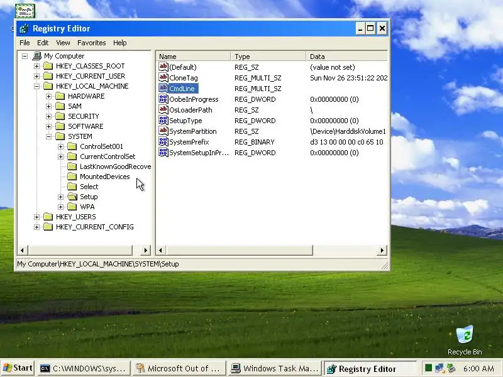Image resolution: width=503 pixels, height=377 pixels.
Task: Click the Data column header
Action: coord(347,57)
